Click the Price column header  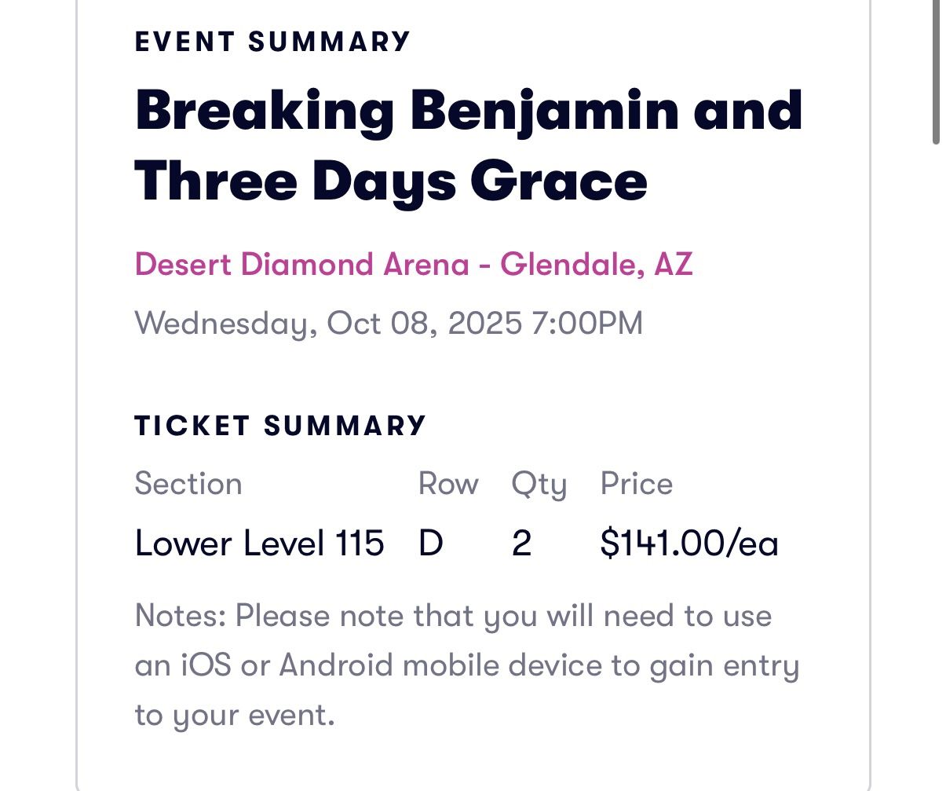tap(636, 484)
